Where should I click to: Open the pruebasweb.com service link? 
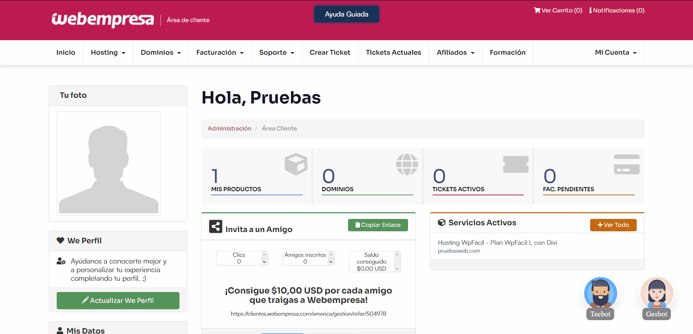point(459,251)
